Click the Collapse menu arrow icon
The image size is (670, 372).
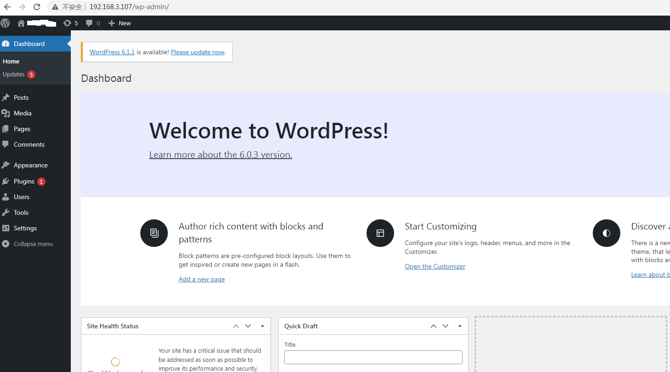[x=6, y=244]
